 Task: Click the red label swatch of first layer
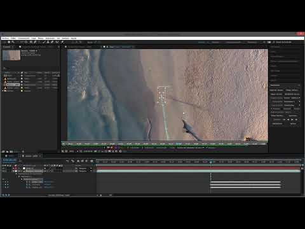(15, 168)
